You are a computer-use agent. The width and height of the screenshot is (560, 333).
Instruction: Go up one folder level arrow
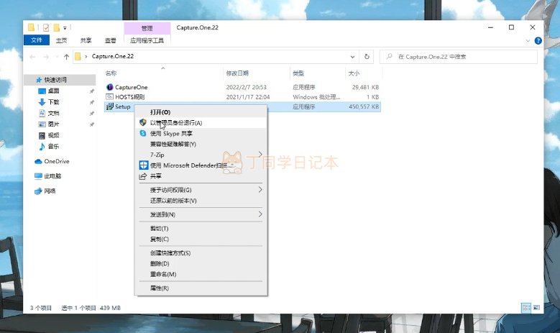pos(66,57)
